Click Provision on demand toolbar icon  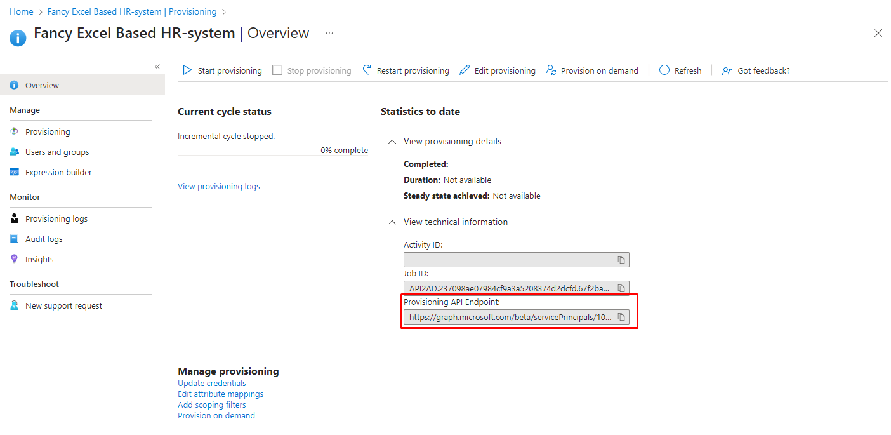(550, 70)
